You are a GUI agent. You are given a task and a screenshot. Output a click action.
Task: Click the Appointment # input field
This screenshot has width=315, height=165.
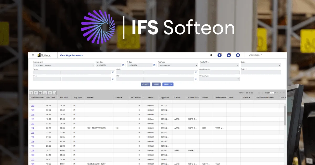tap(219, 72)
